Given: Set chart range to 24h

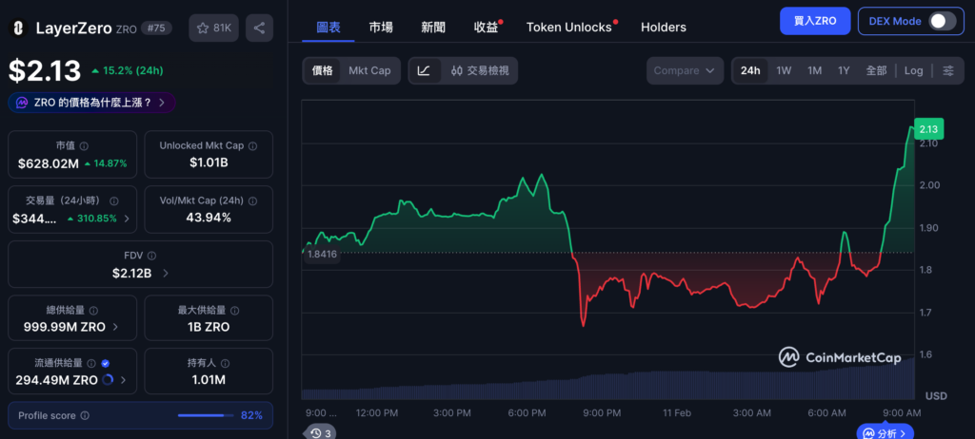Looking at the screenshot, I should coord(750,70).
